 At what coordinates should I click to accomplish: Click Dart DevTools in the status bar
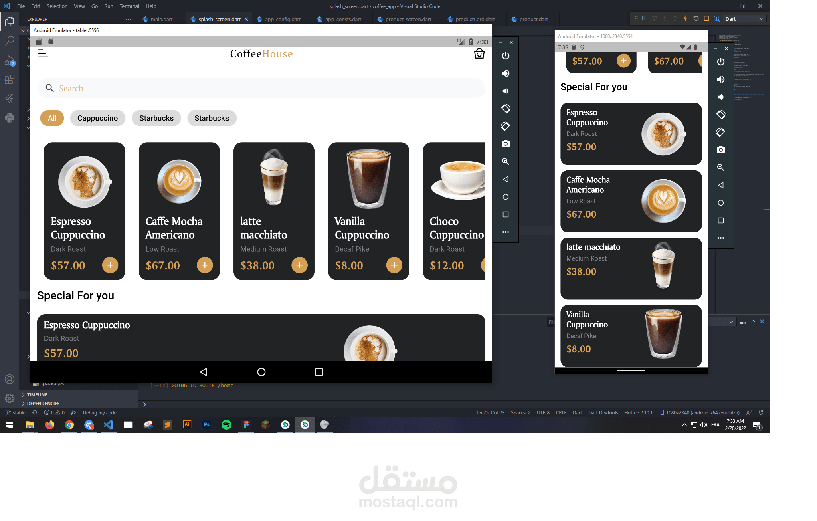point(603,413)
